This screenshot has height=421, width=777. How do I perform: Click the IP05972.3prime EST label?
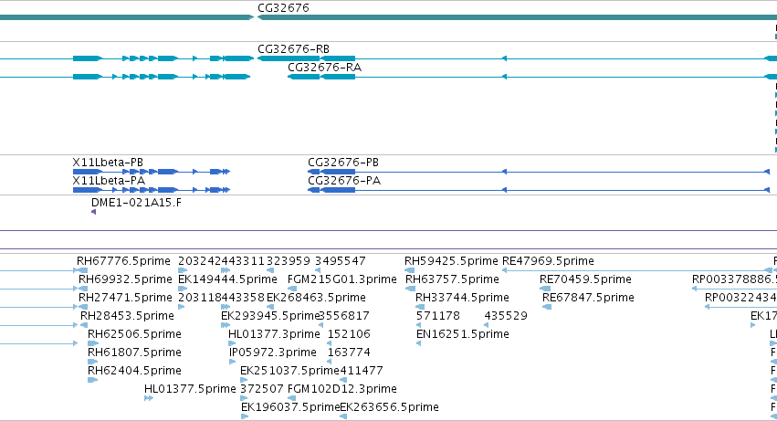(273, 353)
